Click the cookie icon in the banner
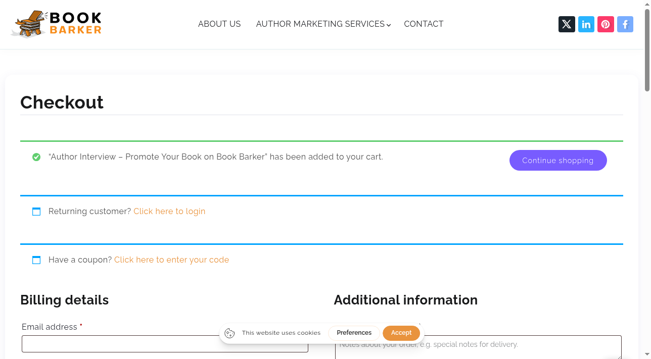The image size is (651, 359). (x=229, y=333)
